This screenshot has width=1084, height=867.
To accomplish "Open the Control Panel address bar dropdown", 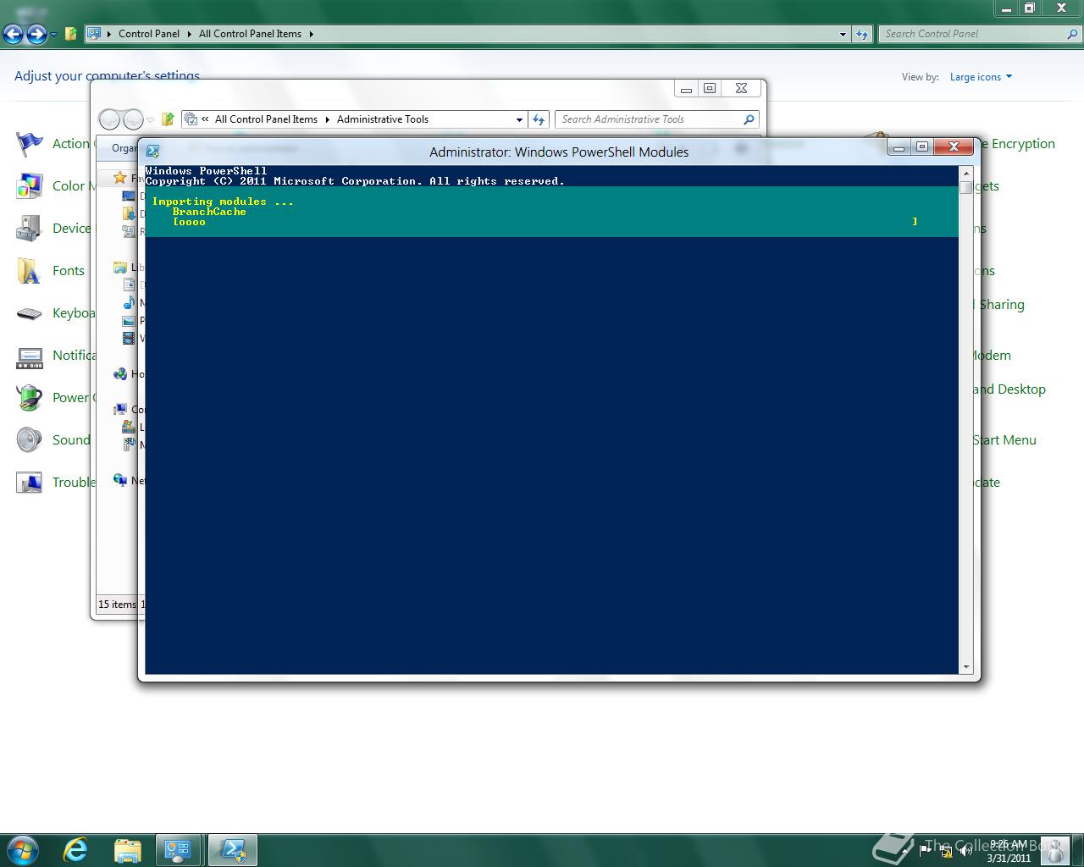I will [x=843, y=34].
